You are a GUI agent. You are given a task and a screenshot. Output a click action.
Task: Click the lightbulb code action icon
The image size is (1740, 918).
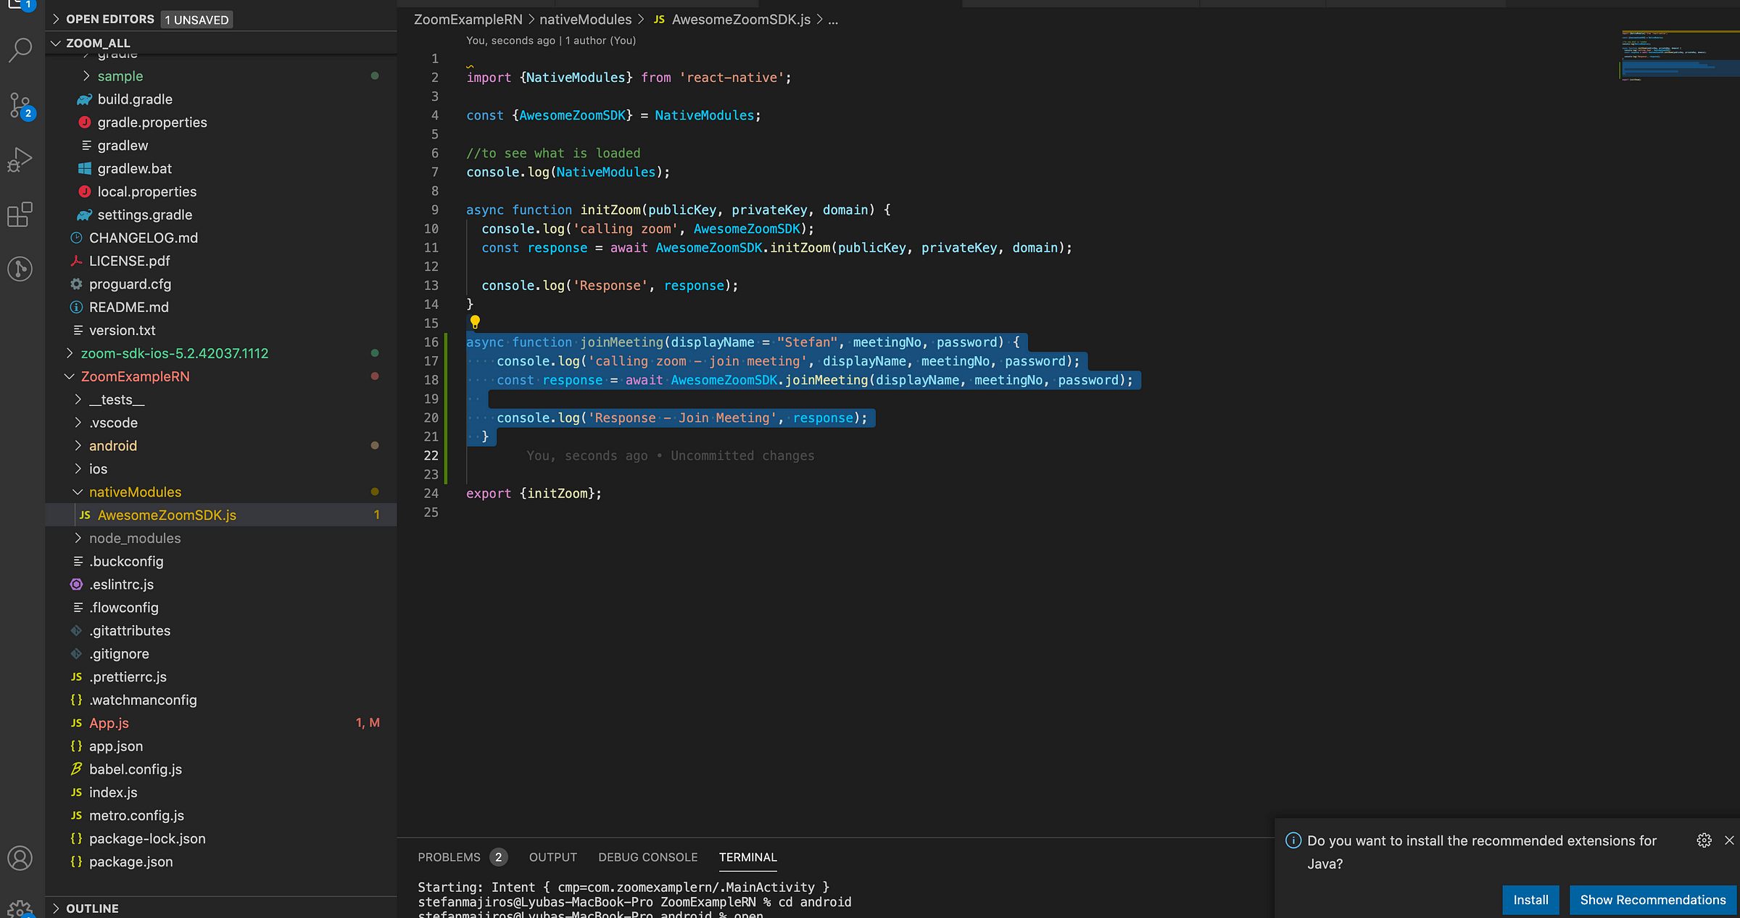pos(475,321)
